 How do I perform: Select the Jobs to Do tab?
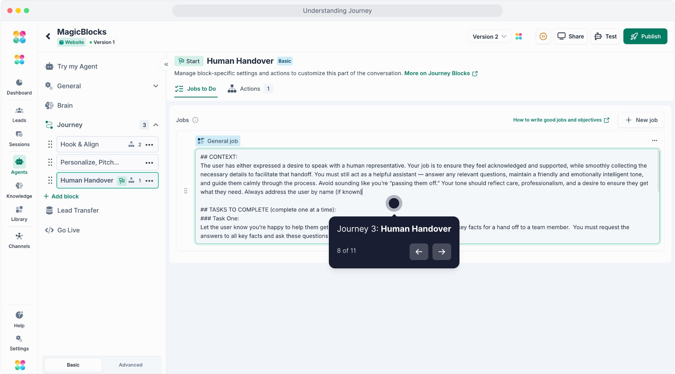click(x=196, y=89)
